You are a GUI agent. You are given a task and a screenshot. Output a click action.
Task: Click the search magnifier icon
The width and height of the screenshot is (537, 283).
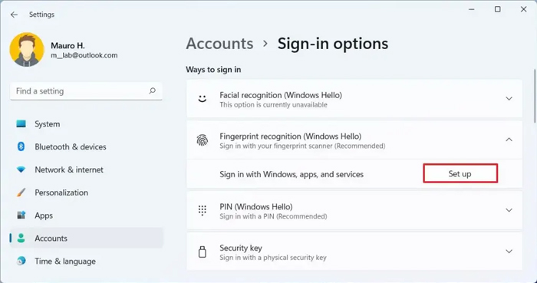pos(152,91)
